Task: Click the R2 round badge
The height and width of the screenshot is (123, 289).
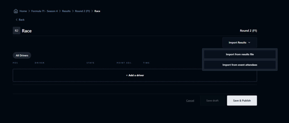Action: tap(16, 31)
